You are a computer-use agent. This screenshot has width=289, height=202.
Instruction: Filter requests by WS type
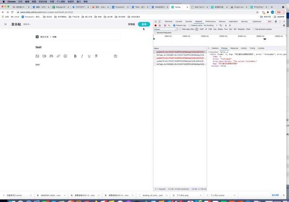[235, 29]
